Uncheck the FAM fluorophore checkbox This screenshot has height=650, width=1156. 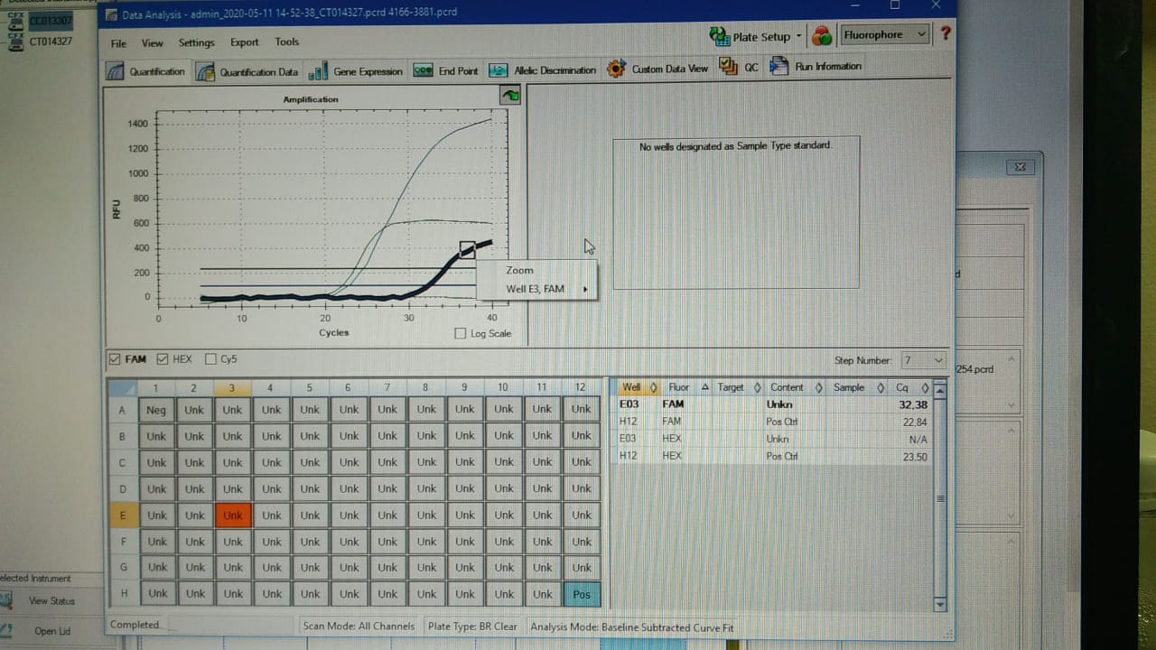click(x=115, y=359)
